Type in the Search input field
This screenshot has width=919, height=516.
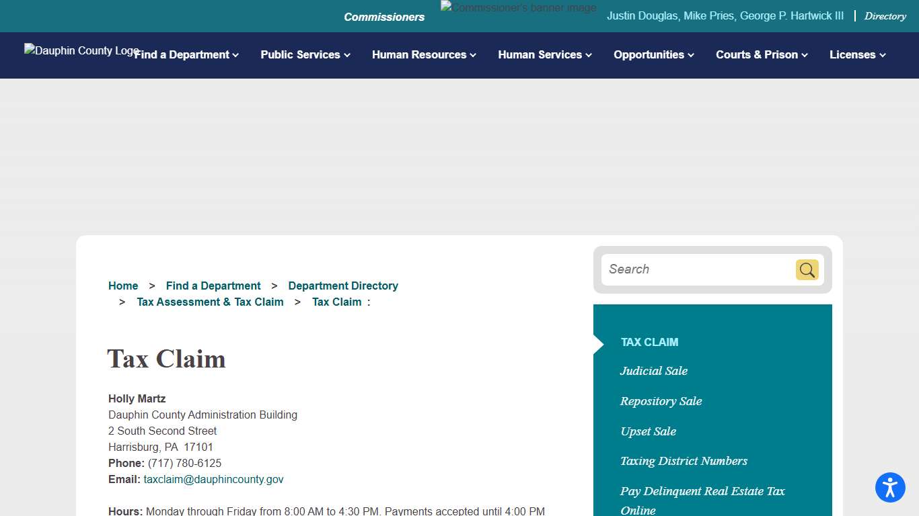pos(696,269)
